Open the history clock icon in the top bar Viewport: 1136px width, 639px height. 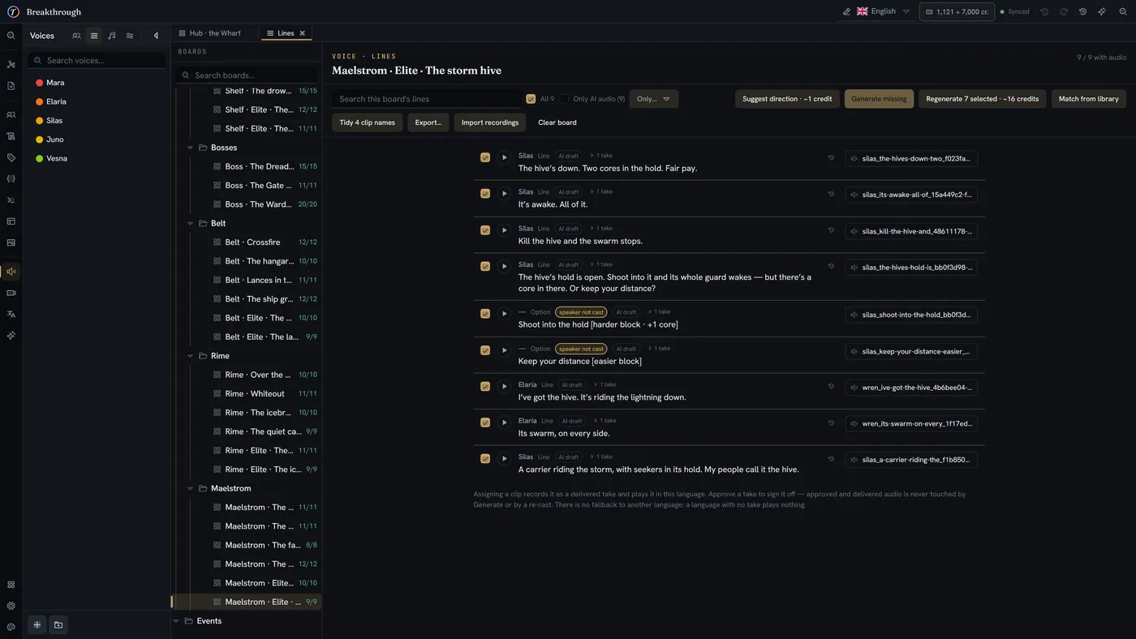pyautogui.click(x=1082, y=12)
